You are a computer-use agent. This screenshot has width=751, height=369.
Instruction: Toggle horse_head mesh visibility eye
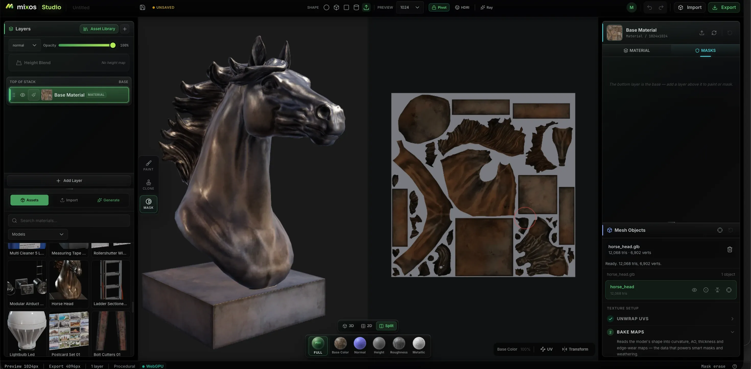tap(695, 290)
